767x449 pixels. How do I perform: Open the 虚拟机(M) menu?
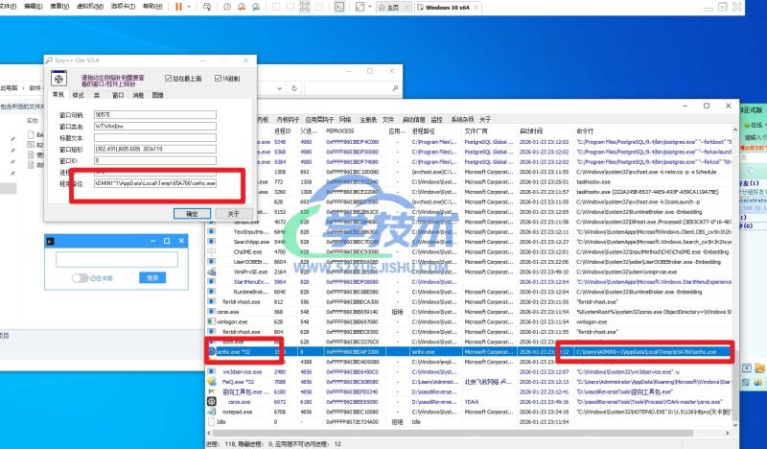point(91,6)
